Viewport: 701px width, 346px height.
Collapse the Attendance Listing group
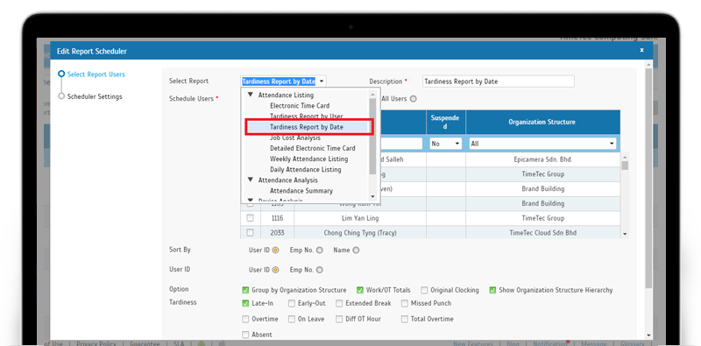click(x=251, y=95)
